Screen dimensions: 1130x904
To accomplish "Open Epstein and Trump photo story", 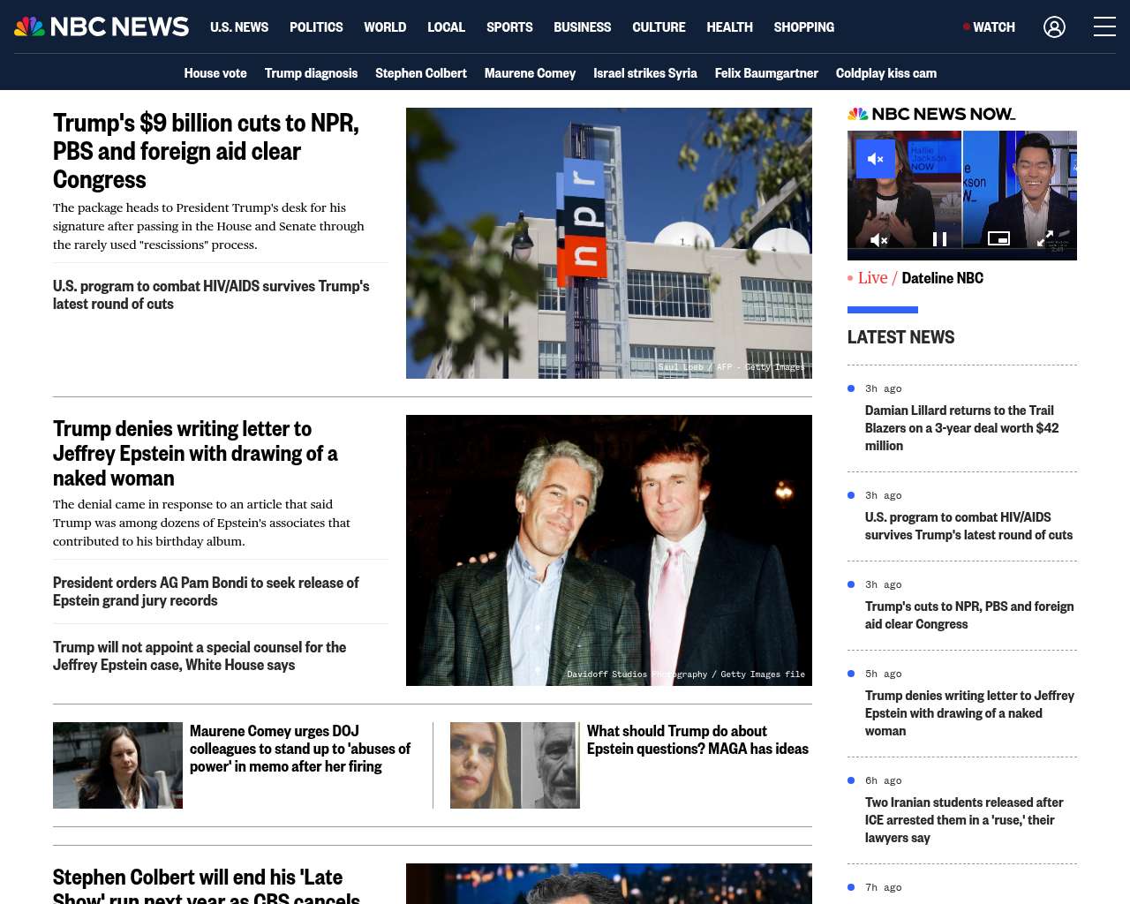I will coord(609,550).
